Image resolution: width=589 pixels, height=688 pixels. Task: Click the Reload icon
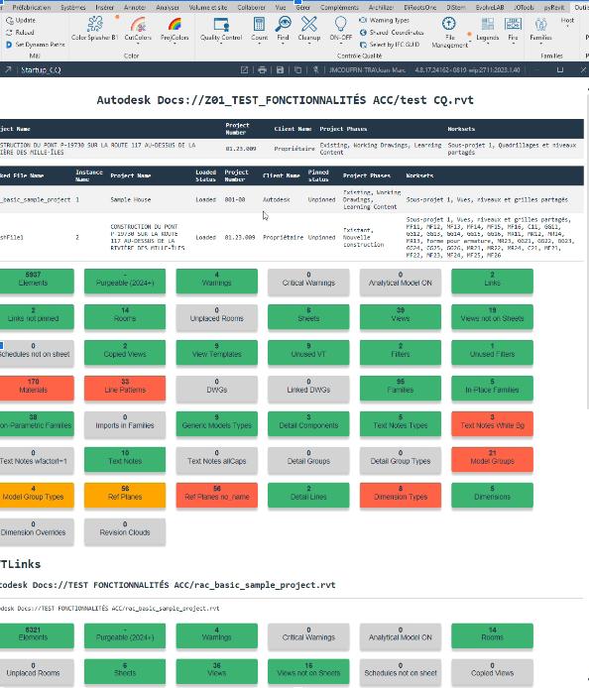(x=9, y=32)
